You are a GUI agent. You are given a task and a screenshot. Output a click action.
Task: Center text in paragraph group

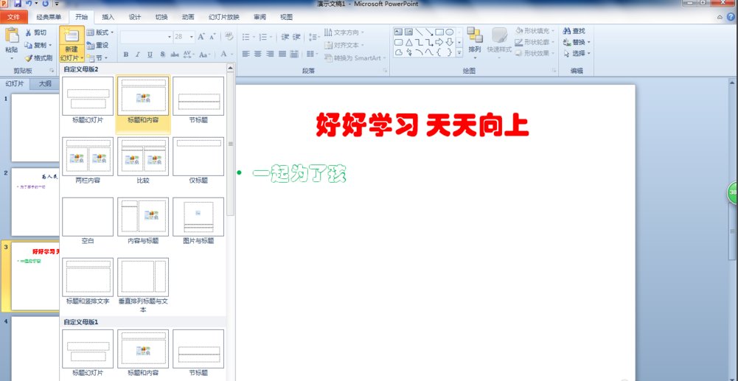(x=258, y=54)
